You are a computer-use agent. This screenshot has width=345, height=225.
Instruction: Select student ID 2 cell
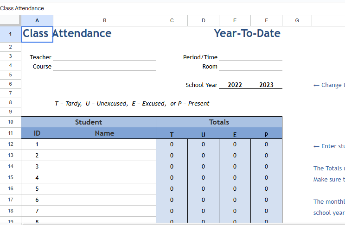click(37, 156)
